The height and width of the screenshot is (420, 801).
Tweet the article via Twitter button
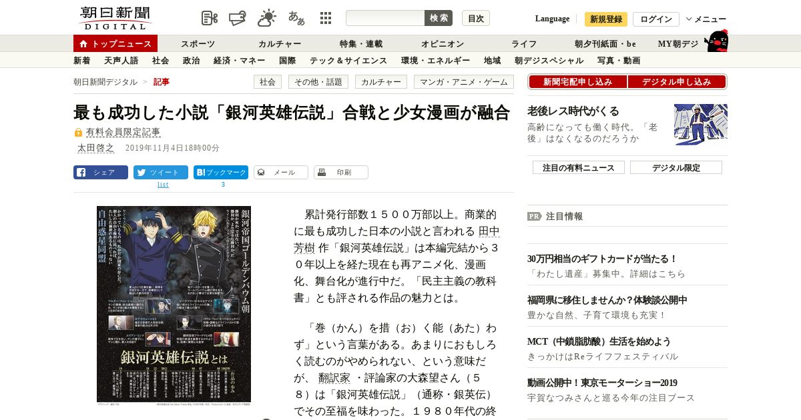(161, 173)
